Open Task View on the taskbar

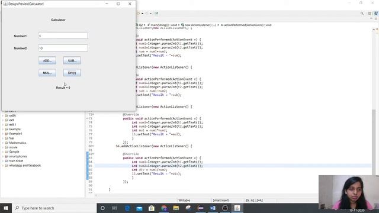[x=114, y=208]
